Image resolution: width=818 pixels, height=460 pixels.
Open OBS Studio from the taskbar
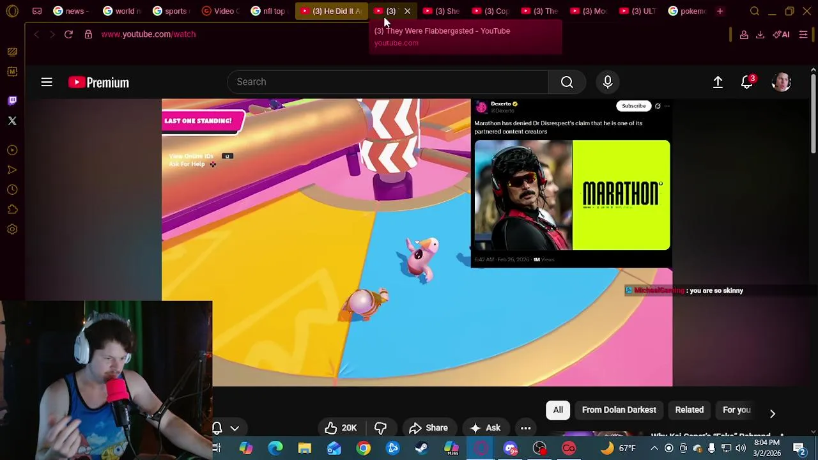[539, 448]
